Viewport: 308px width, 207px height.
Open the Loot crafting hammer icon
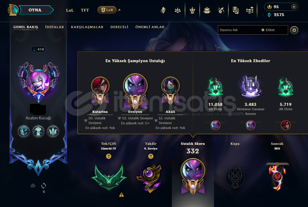(221, 10)
